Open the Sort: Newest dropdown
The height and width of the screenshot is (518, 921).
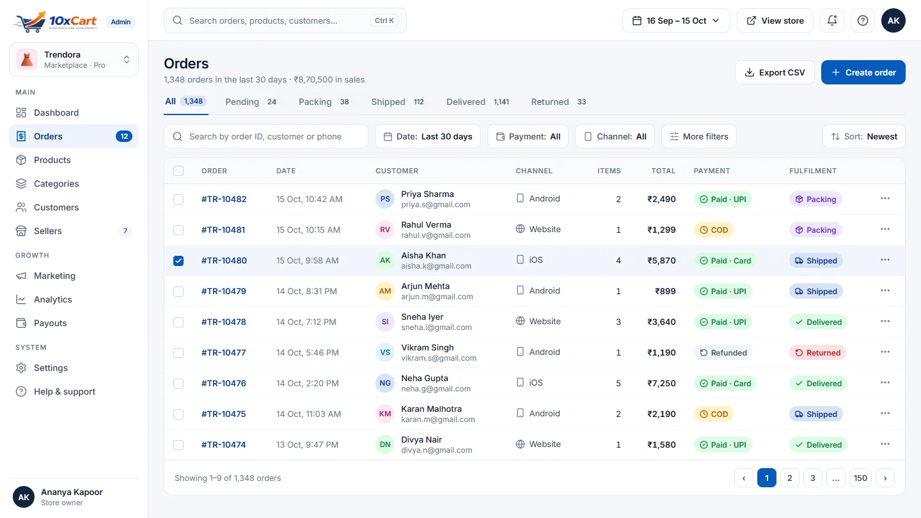tap(864, 136)
